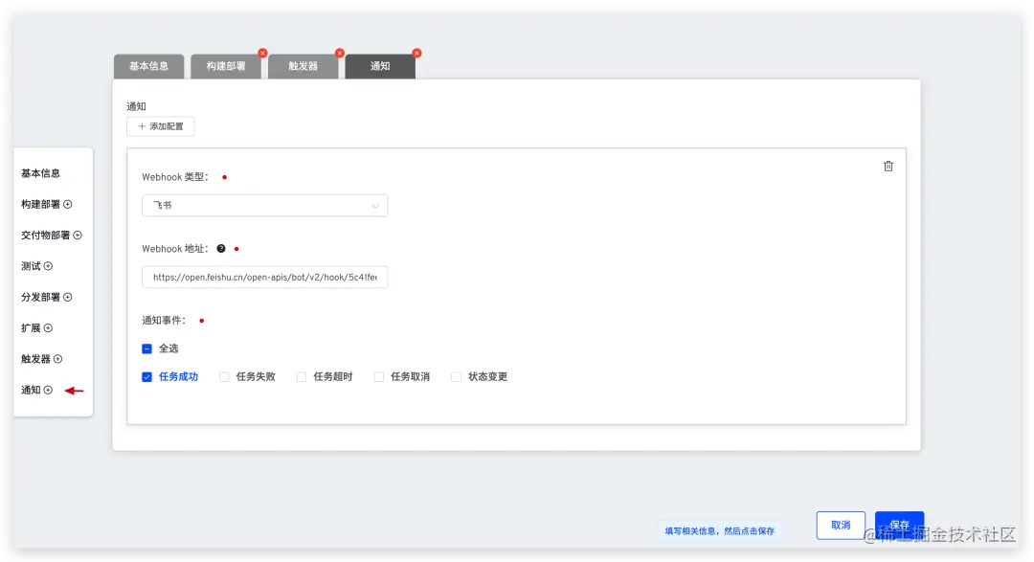The image size is (1034, 562).
Task: Check the 任务失败 checkbox
Action: (x=224, y=377)
